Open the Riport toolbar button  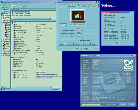23,7
